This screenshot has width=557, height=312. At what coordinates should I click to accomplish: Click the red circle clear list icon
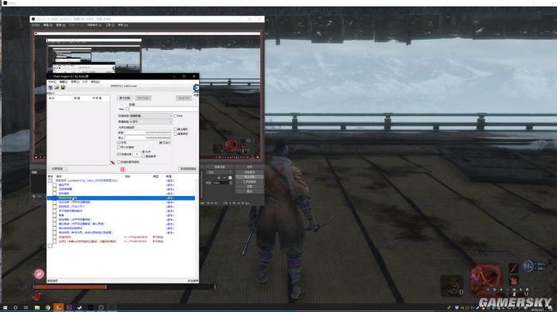(123, 169)
